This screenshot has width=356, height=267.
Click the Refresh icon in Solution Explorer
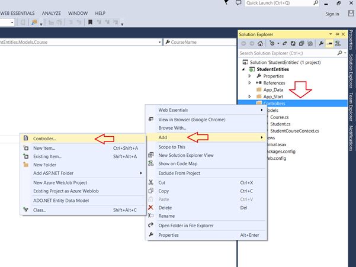(293, 43)
